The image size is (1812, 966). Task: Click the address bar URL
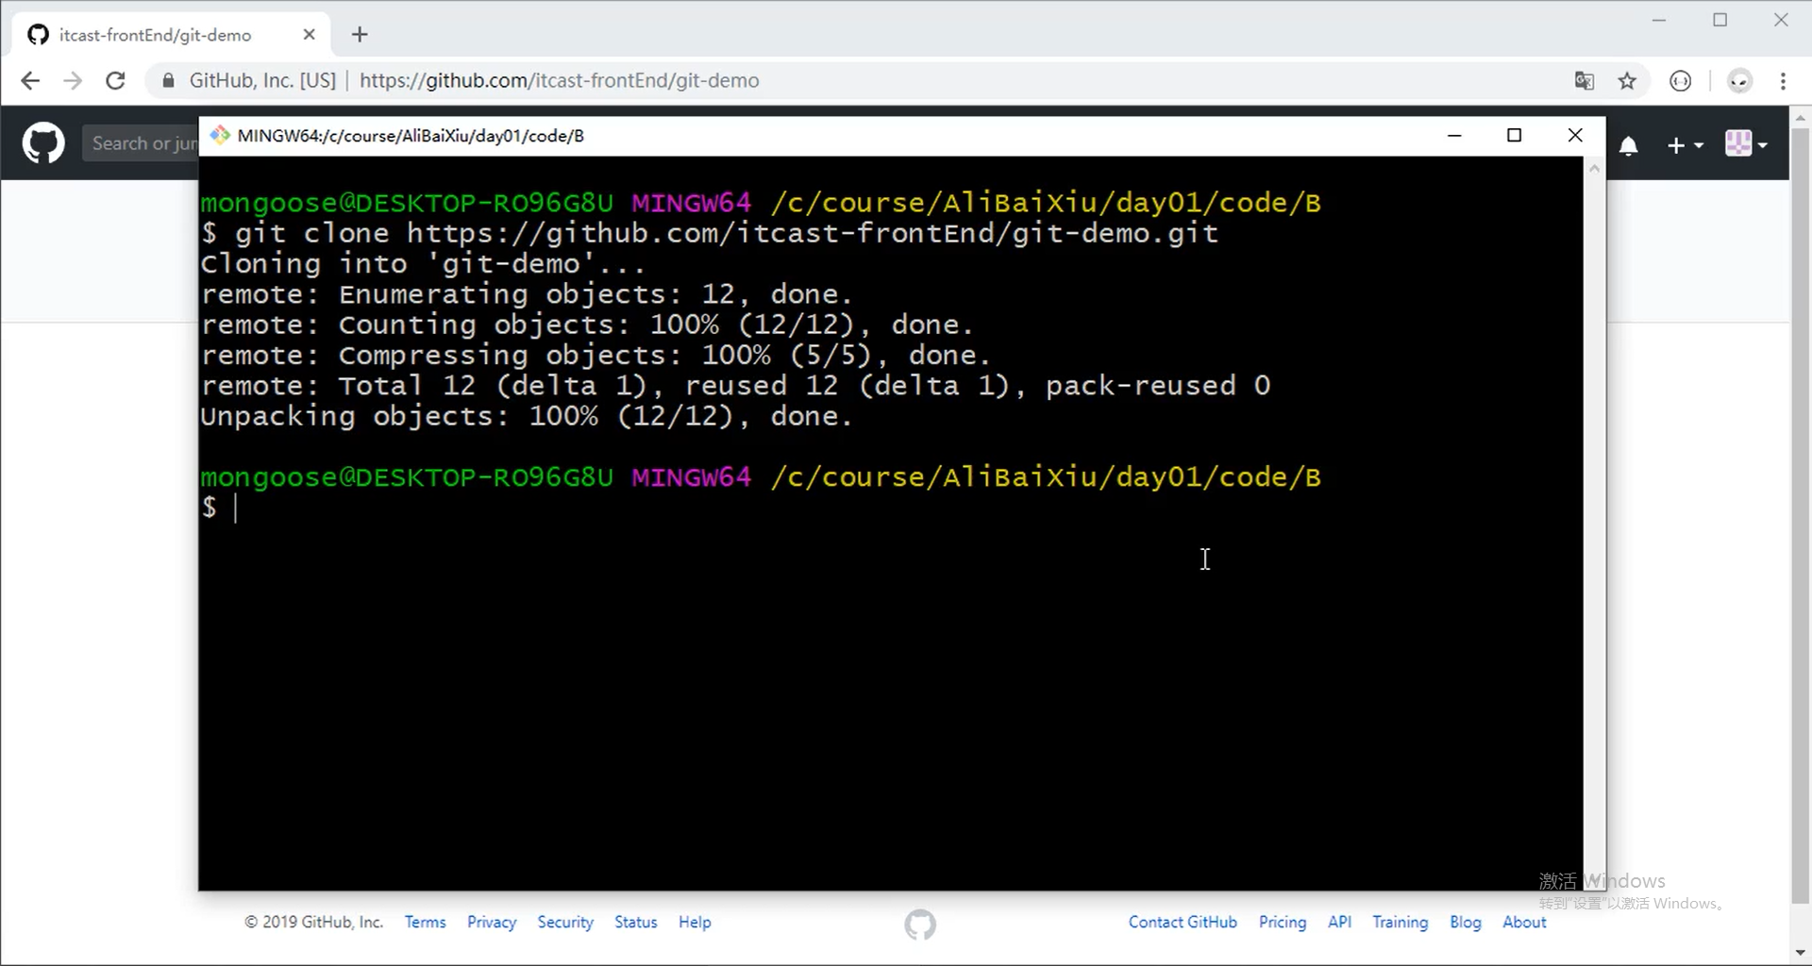[x=559, y=81]
